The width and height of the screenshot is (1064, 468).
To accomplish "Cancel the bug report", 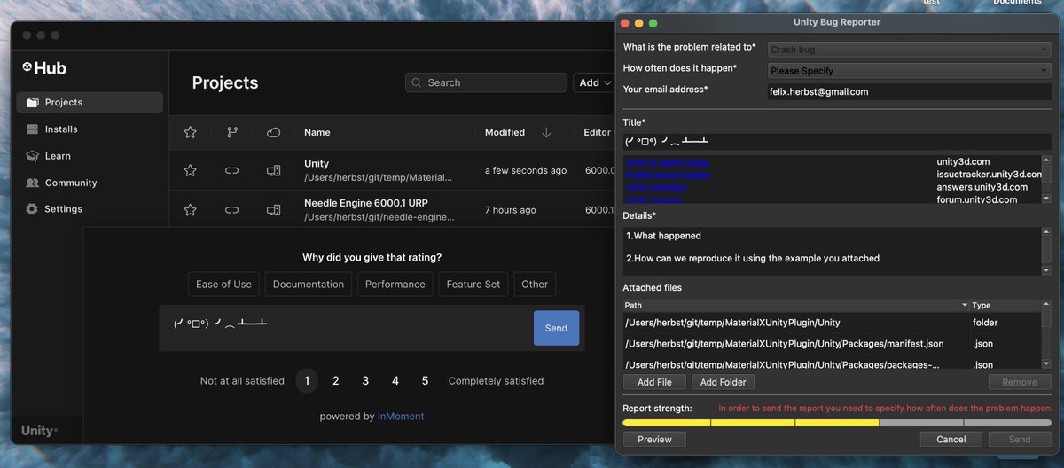I will point(951,439).
